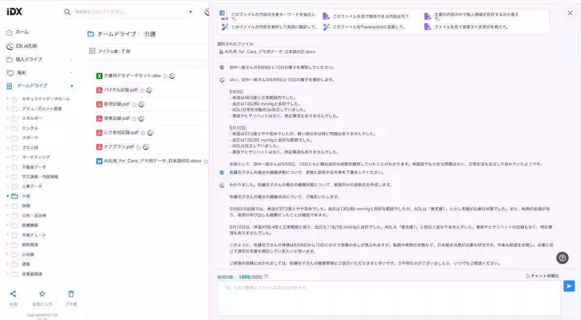Select the マーケティング folder

coord(35,157)
